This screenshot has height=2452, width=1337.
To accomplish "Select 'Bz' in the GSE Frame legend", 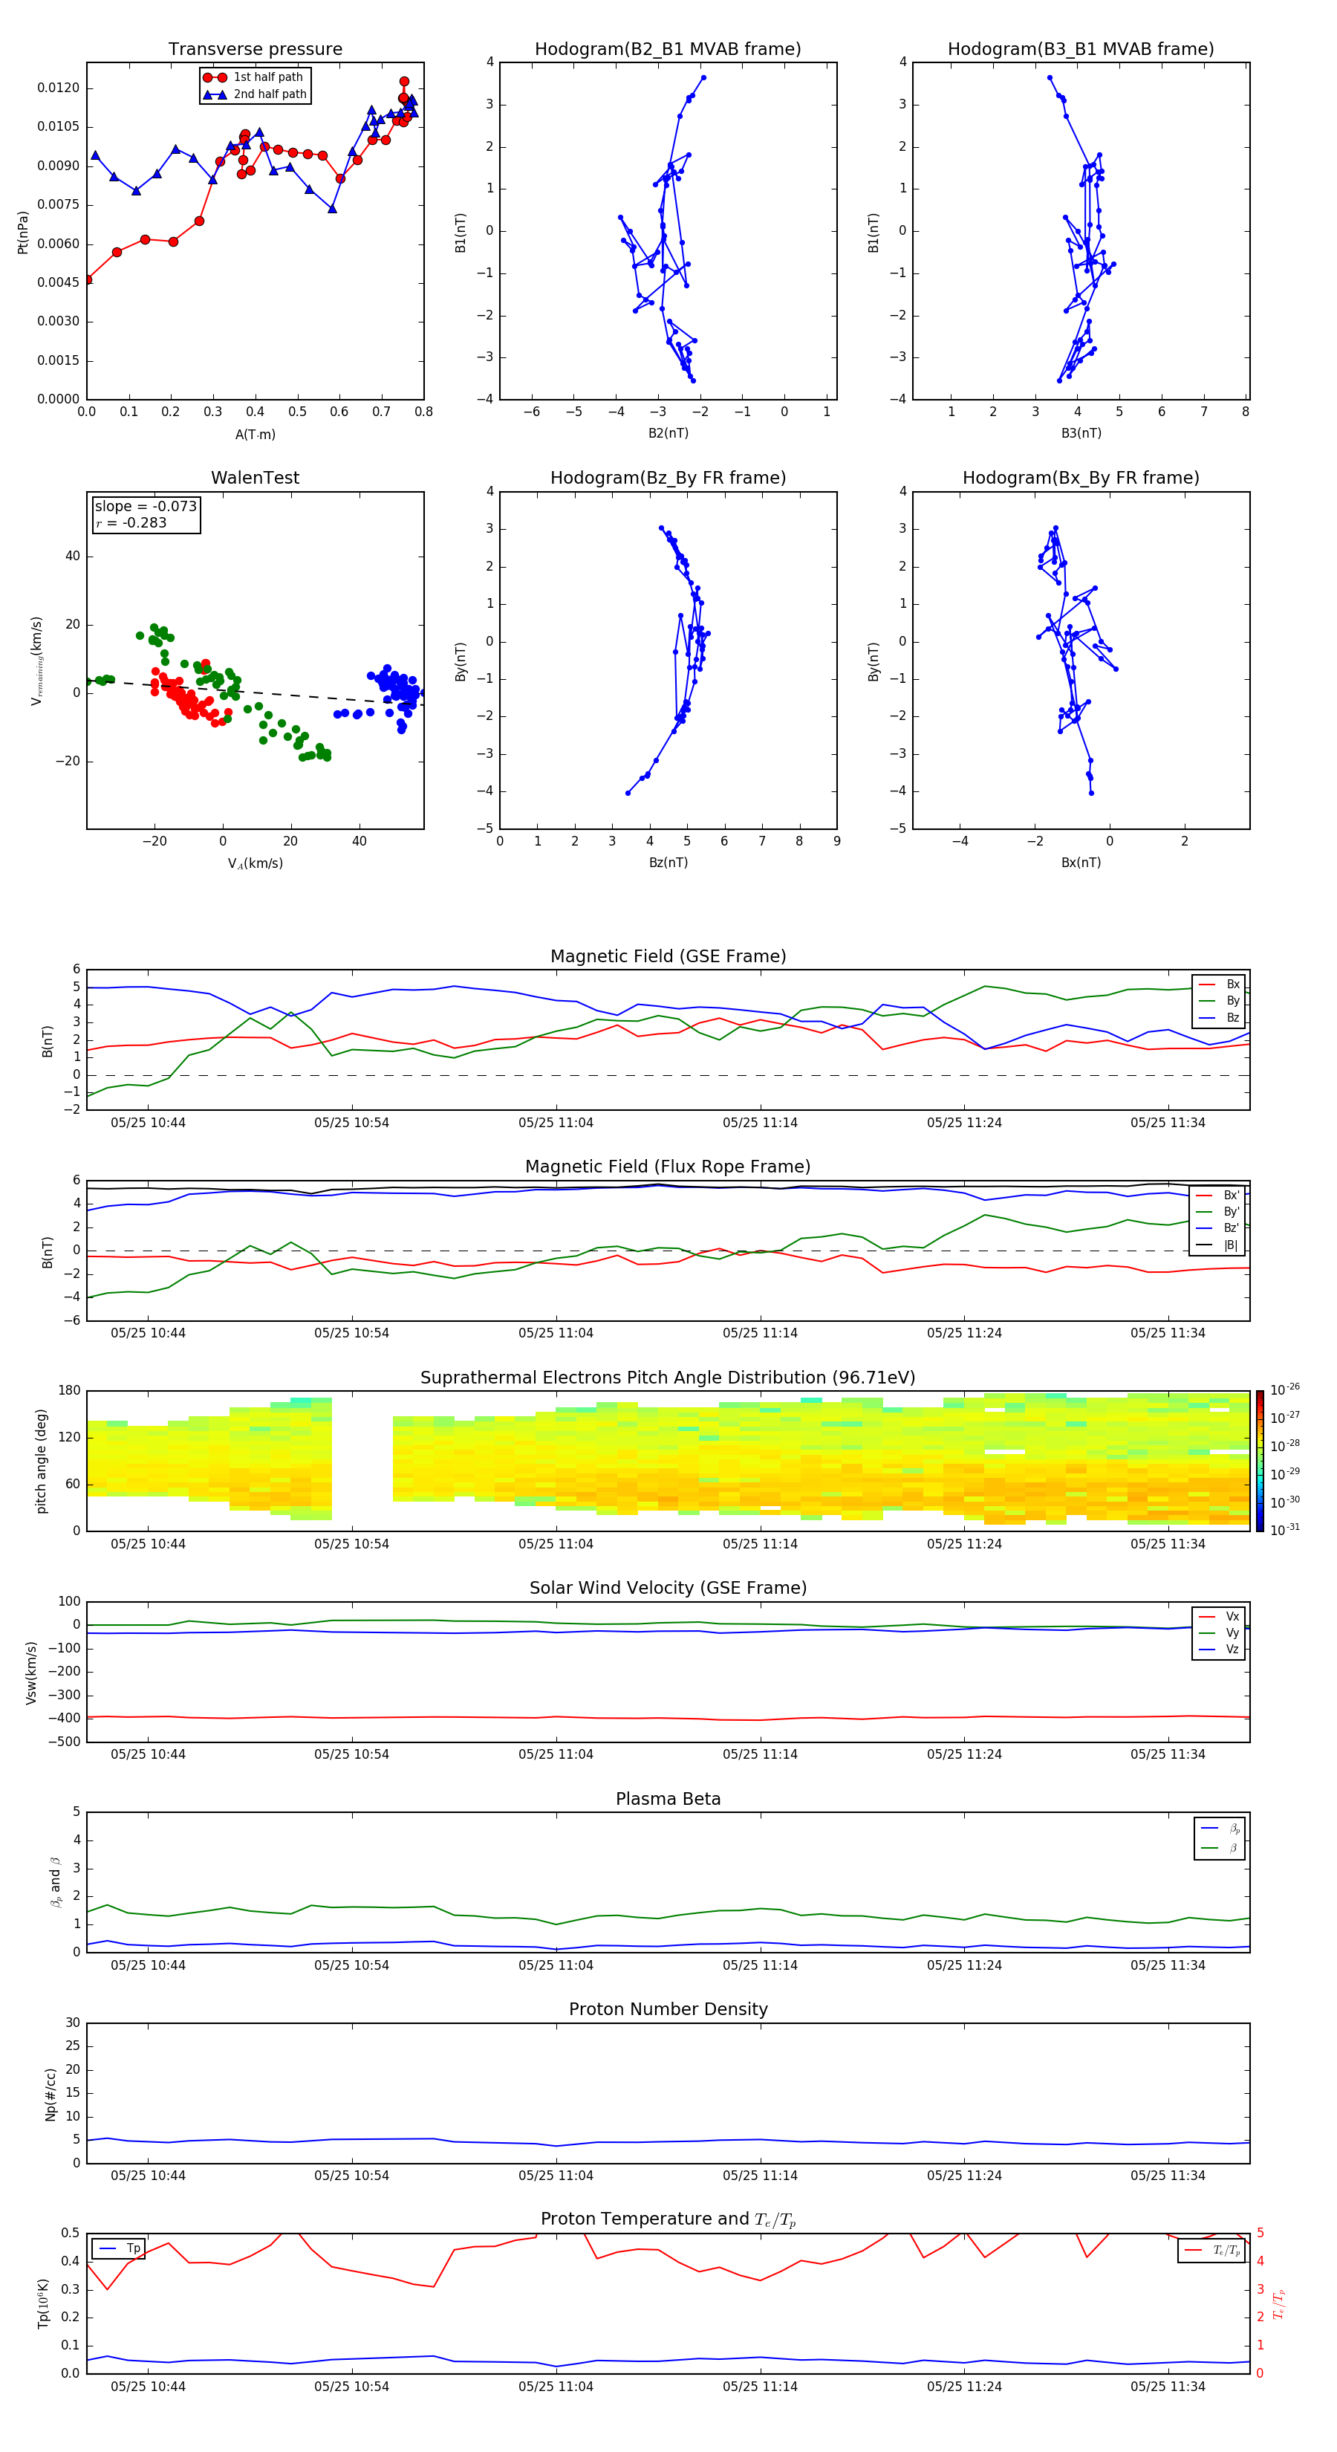I will click(1219, 1017).
